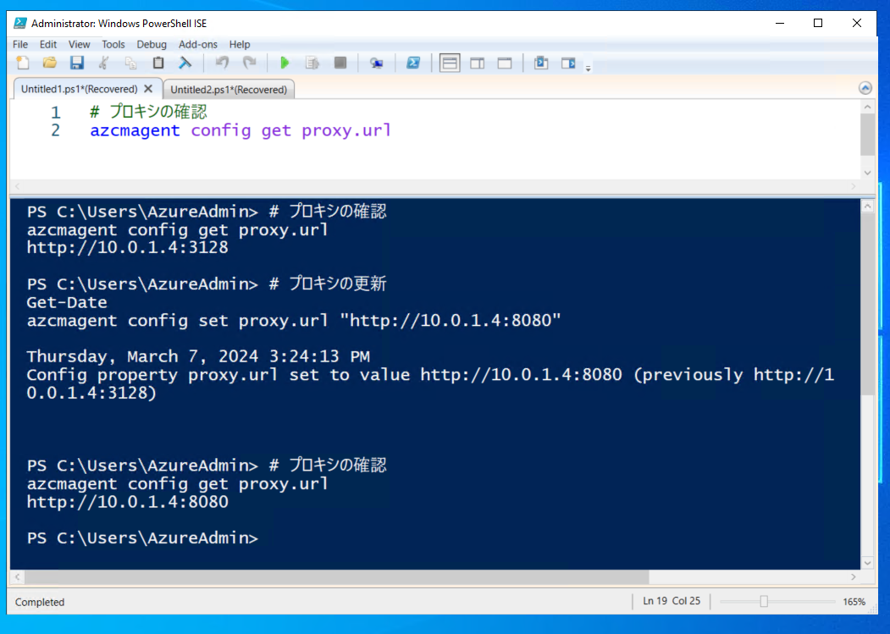Screen dimensions: 890x634
Task: Open the View menu
Action: pyautogui.click(x=79, y=44)
